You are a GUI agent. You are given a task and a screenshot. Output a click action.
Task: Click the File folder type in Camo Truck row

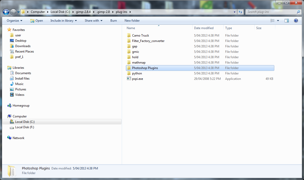click(232, 36)
